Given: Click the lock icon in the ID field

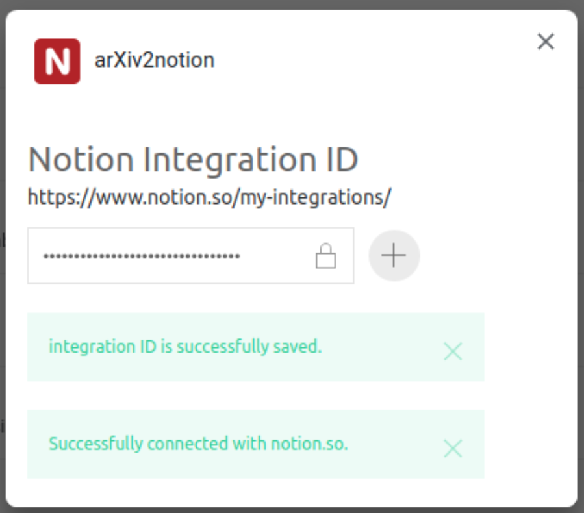Looking at the screenshot, I should point(325,256).
